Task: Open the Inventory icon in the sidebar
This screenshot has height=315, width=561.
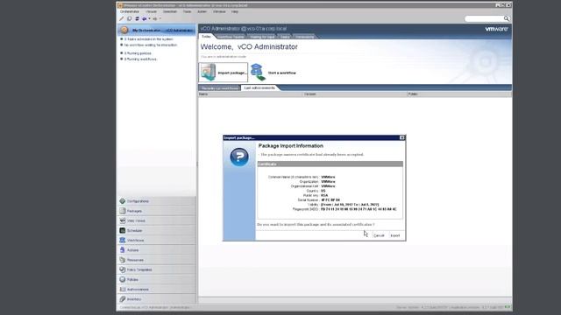Action: [123, 299]
